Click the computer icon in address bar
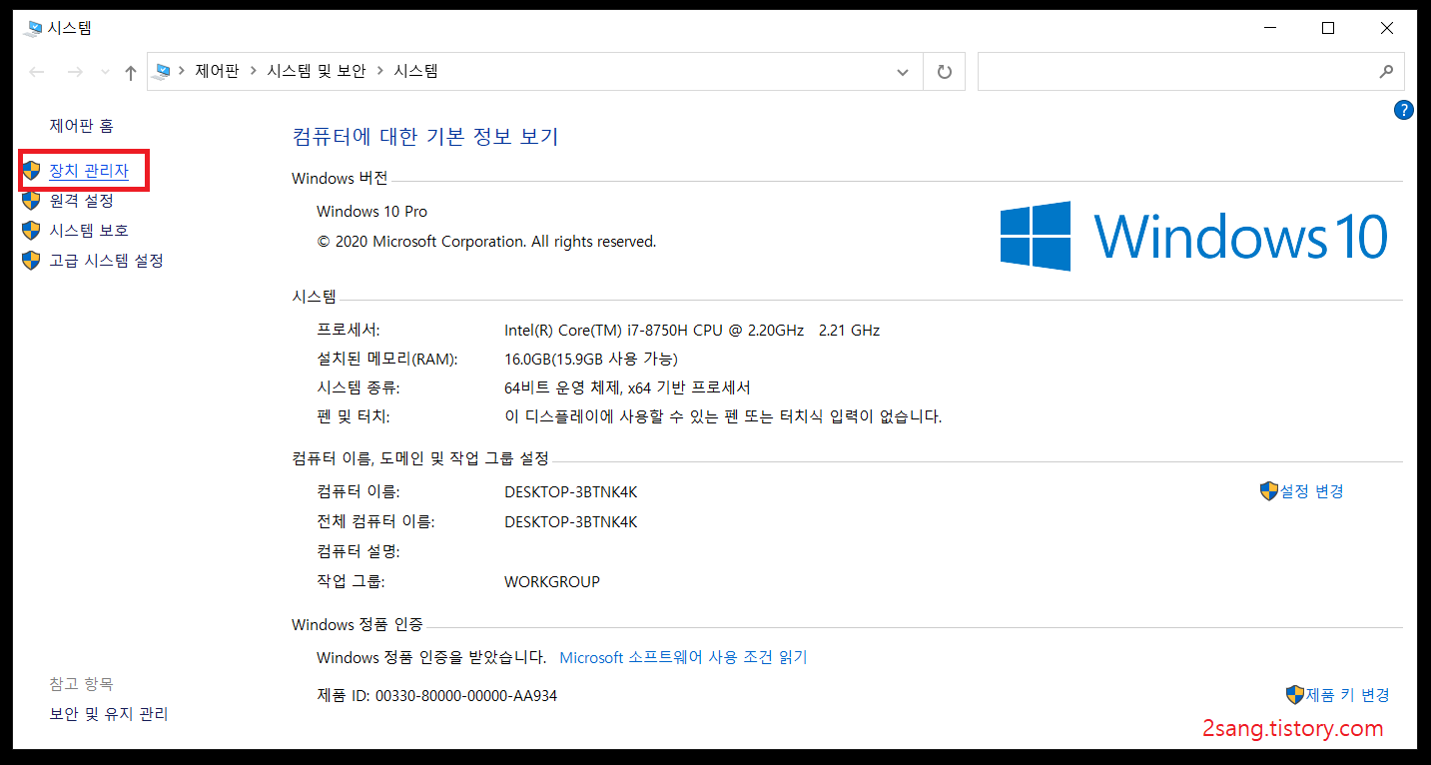Image resolution: width=1431 pixels, height=765 pixels. [x=162, y=71]
